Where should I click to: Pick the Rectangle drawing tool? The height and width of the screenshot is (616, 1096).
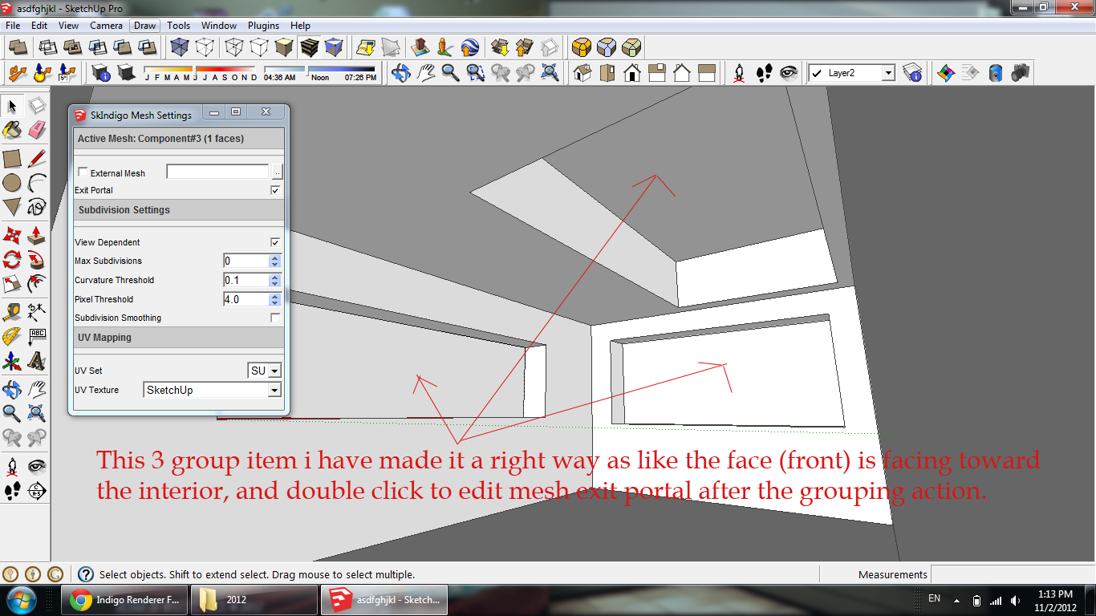(12, 158)
